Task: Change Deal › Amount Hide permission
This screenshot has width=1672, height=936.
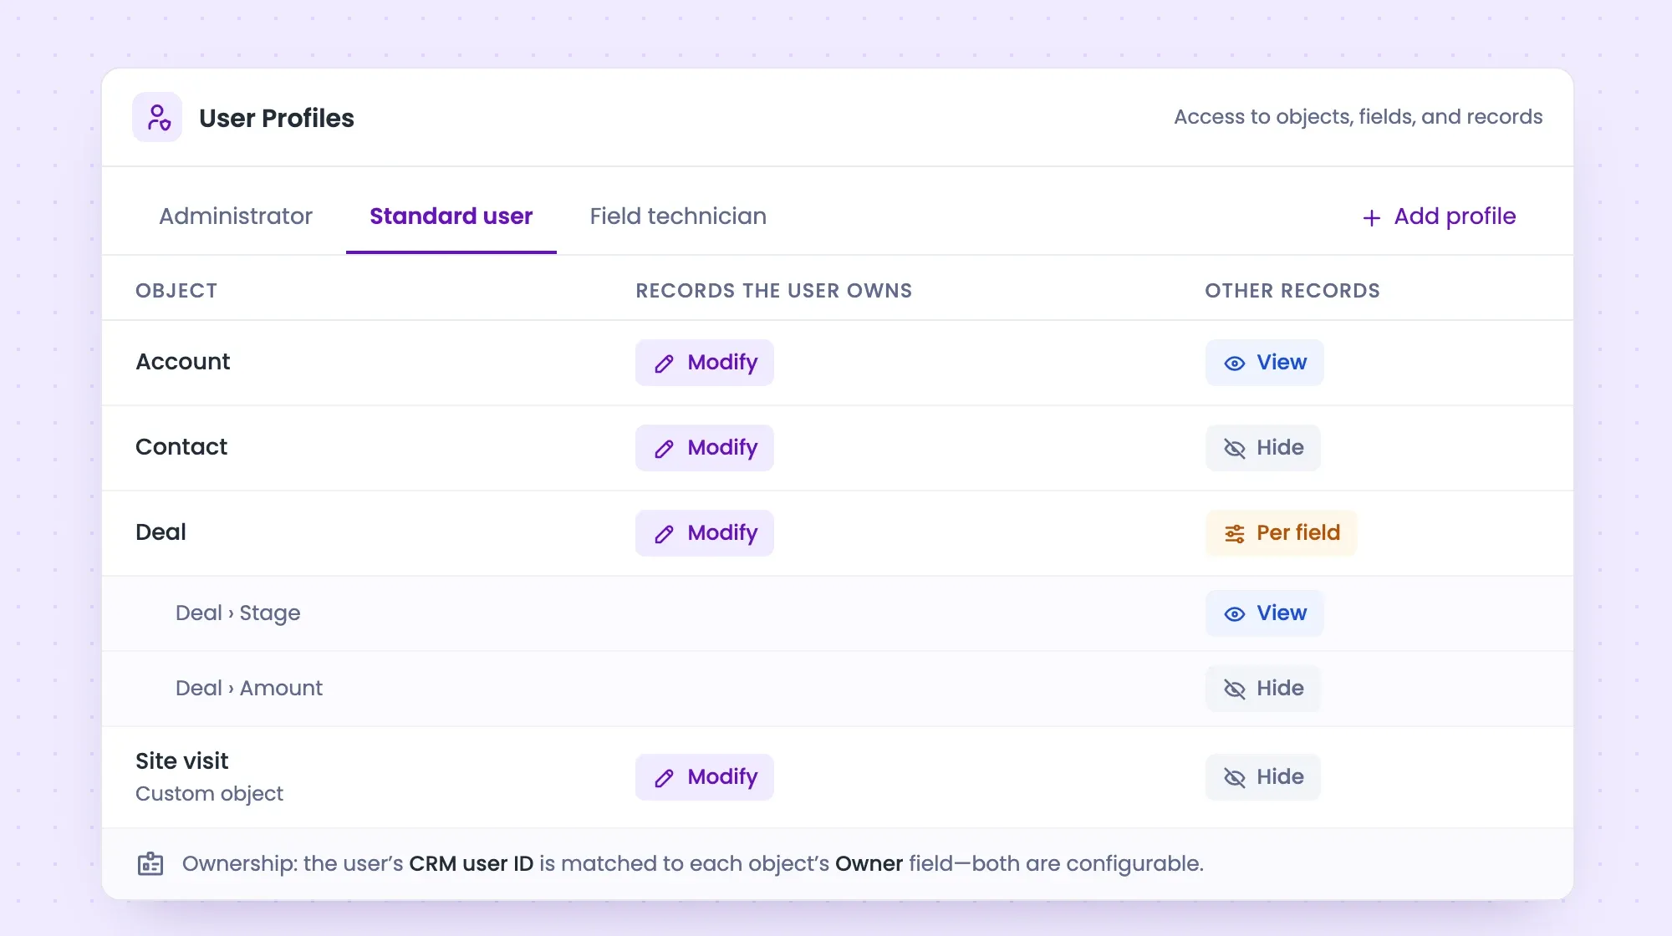Action: (1263, 689)
